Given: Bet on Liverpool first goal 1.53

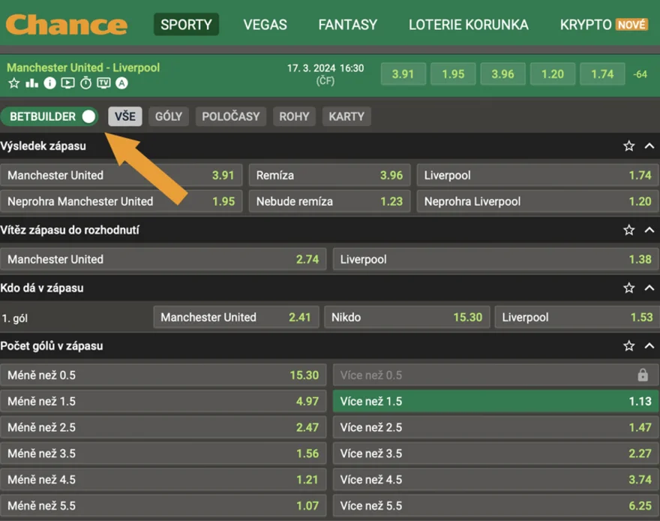Looking at the screenshot, I should click(x=577, y=317).
